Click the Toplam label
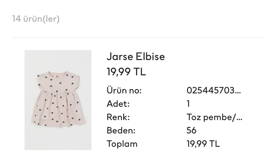Viewport: 274px width, 159px height. coord(122,144)
